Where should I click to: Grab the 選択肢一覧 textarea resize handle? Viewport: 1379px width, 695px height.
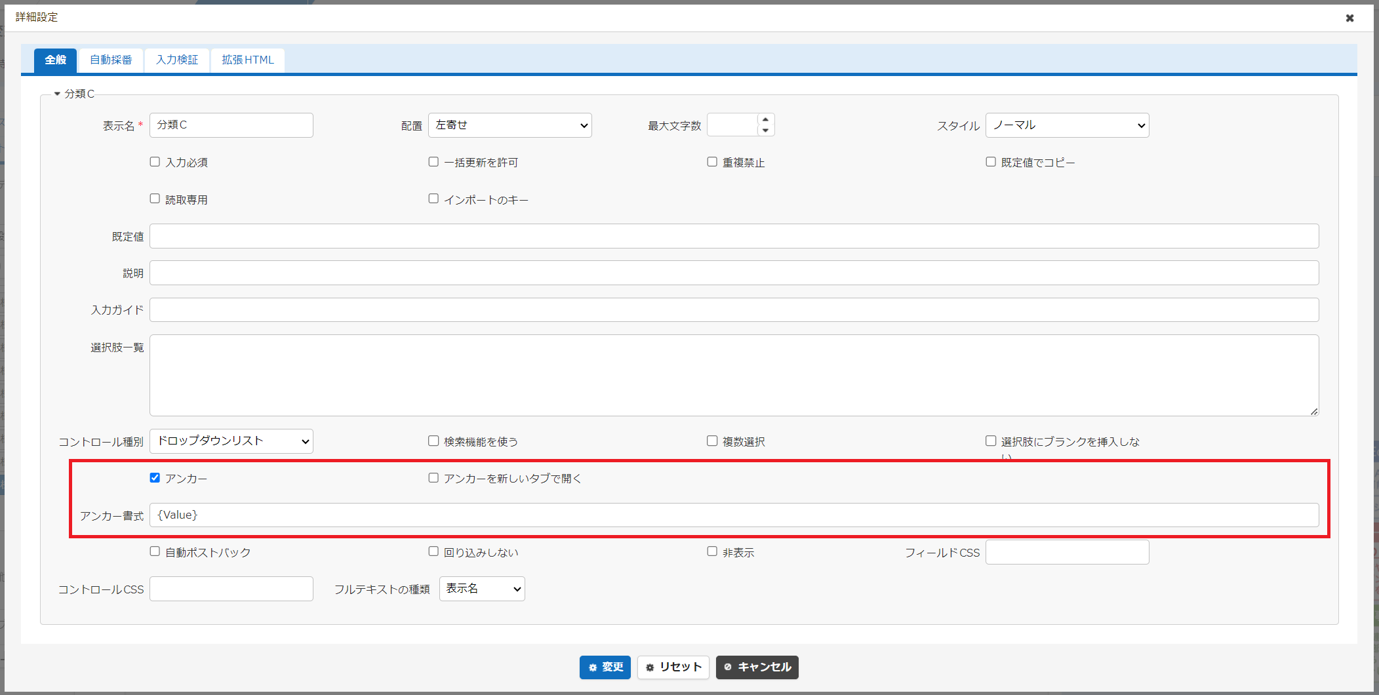1314,411
